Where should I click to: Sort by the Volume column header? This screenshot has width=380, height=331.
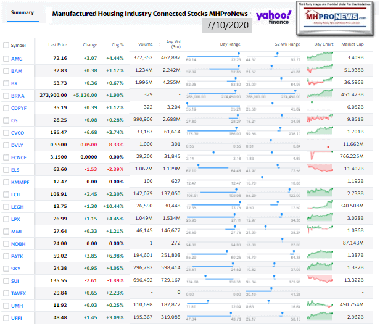point(146,45)
